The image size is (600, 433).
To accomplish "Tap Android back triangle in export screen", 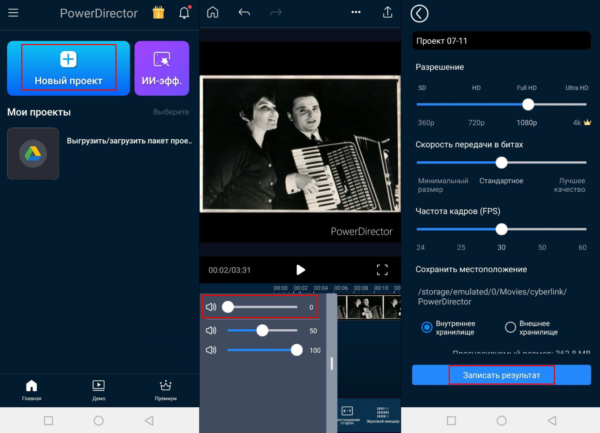I will [552, 421].
